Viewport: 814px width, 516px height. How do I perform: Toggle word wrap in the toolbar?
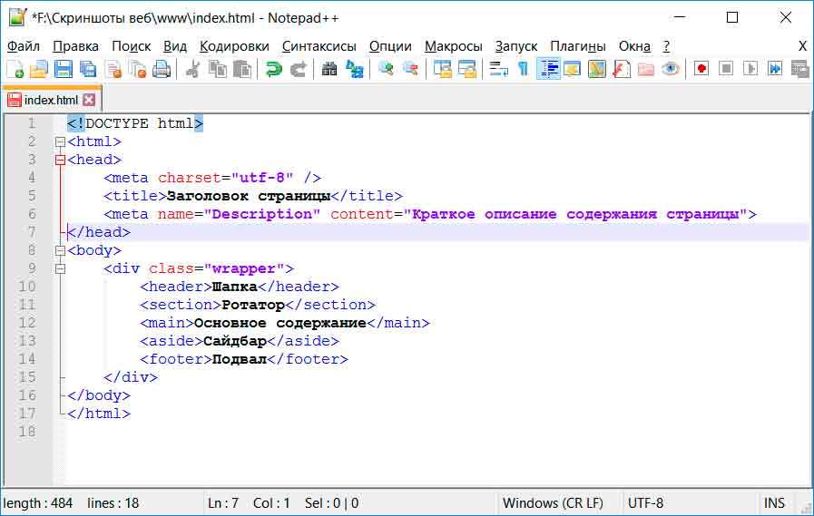point(498,69)
